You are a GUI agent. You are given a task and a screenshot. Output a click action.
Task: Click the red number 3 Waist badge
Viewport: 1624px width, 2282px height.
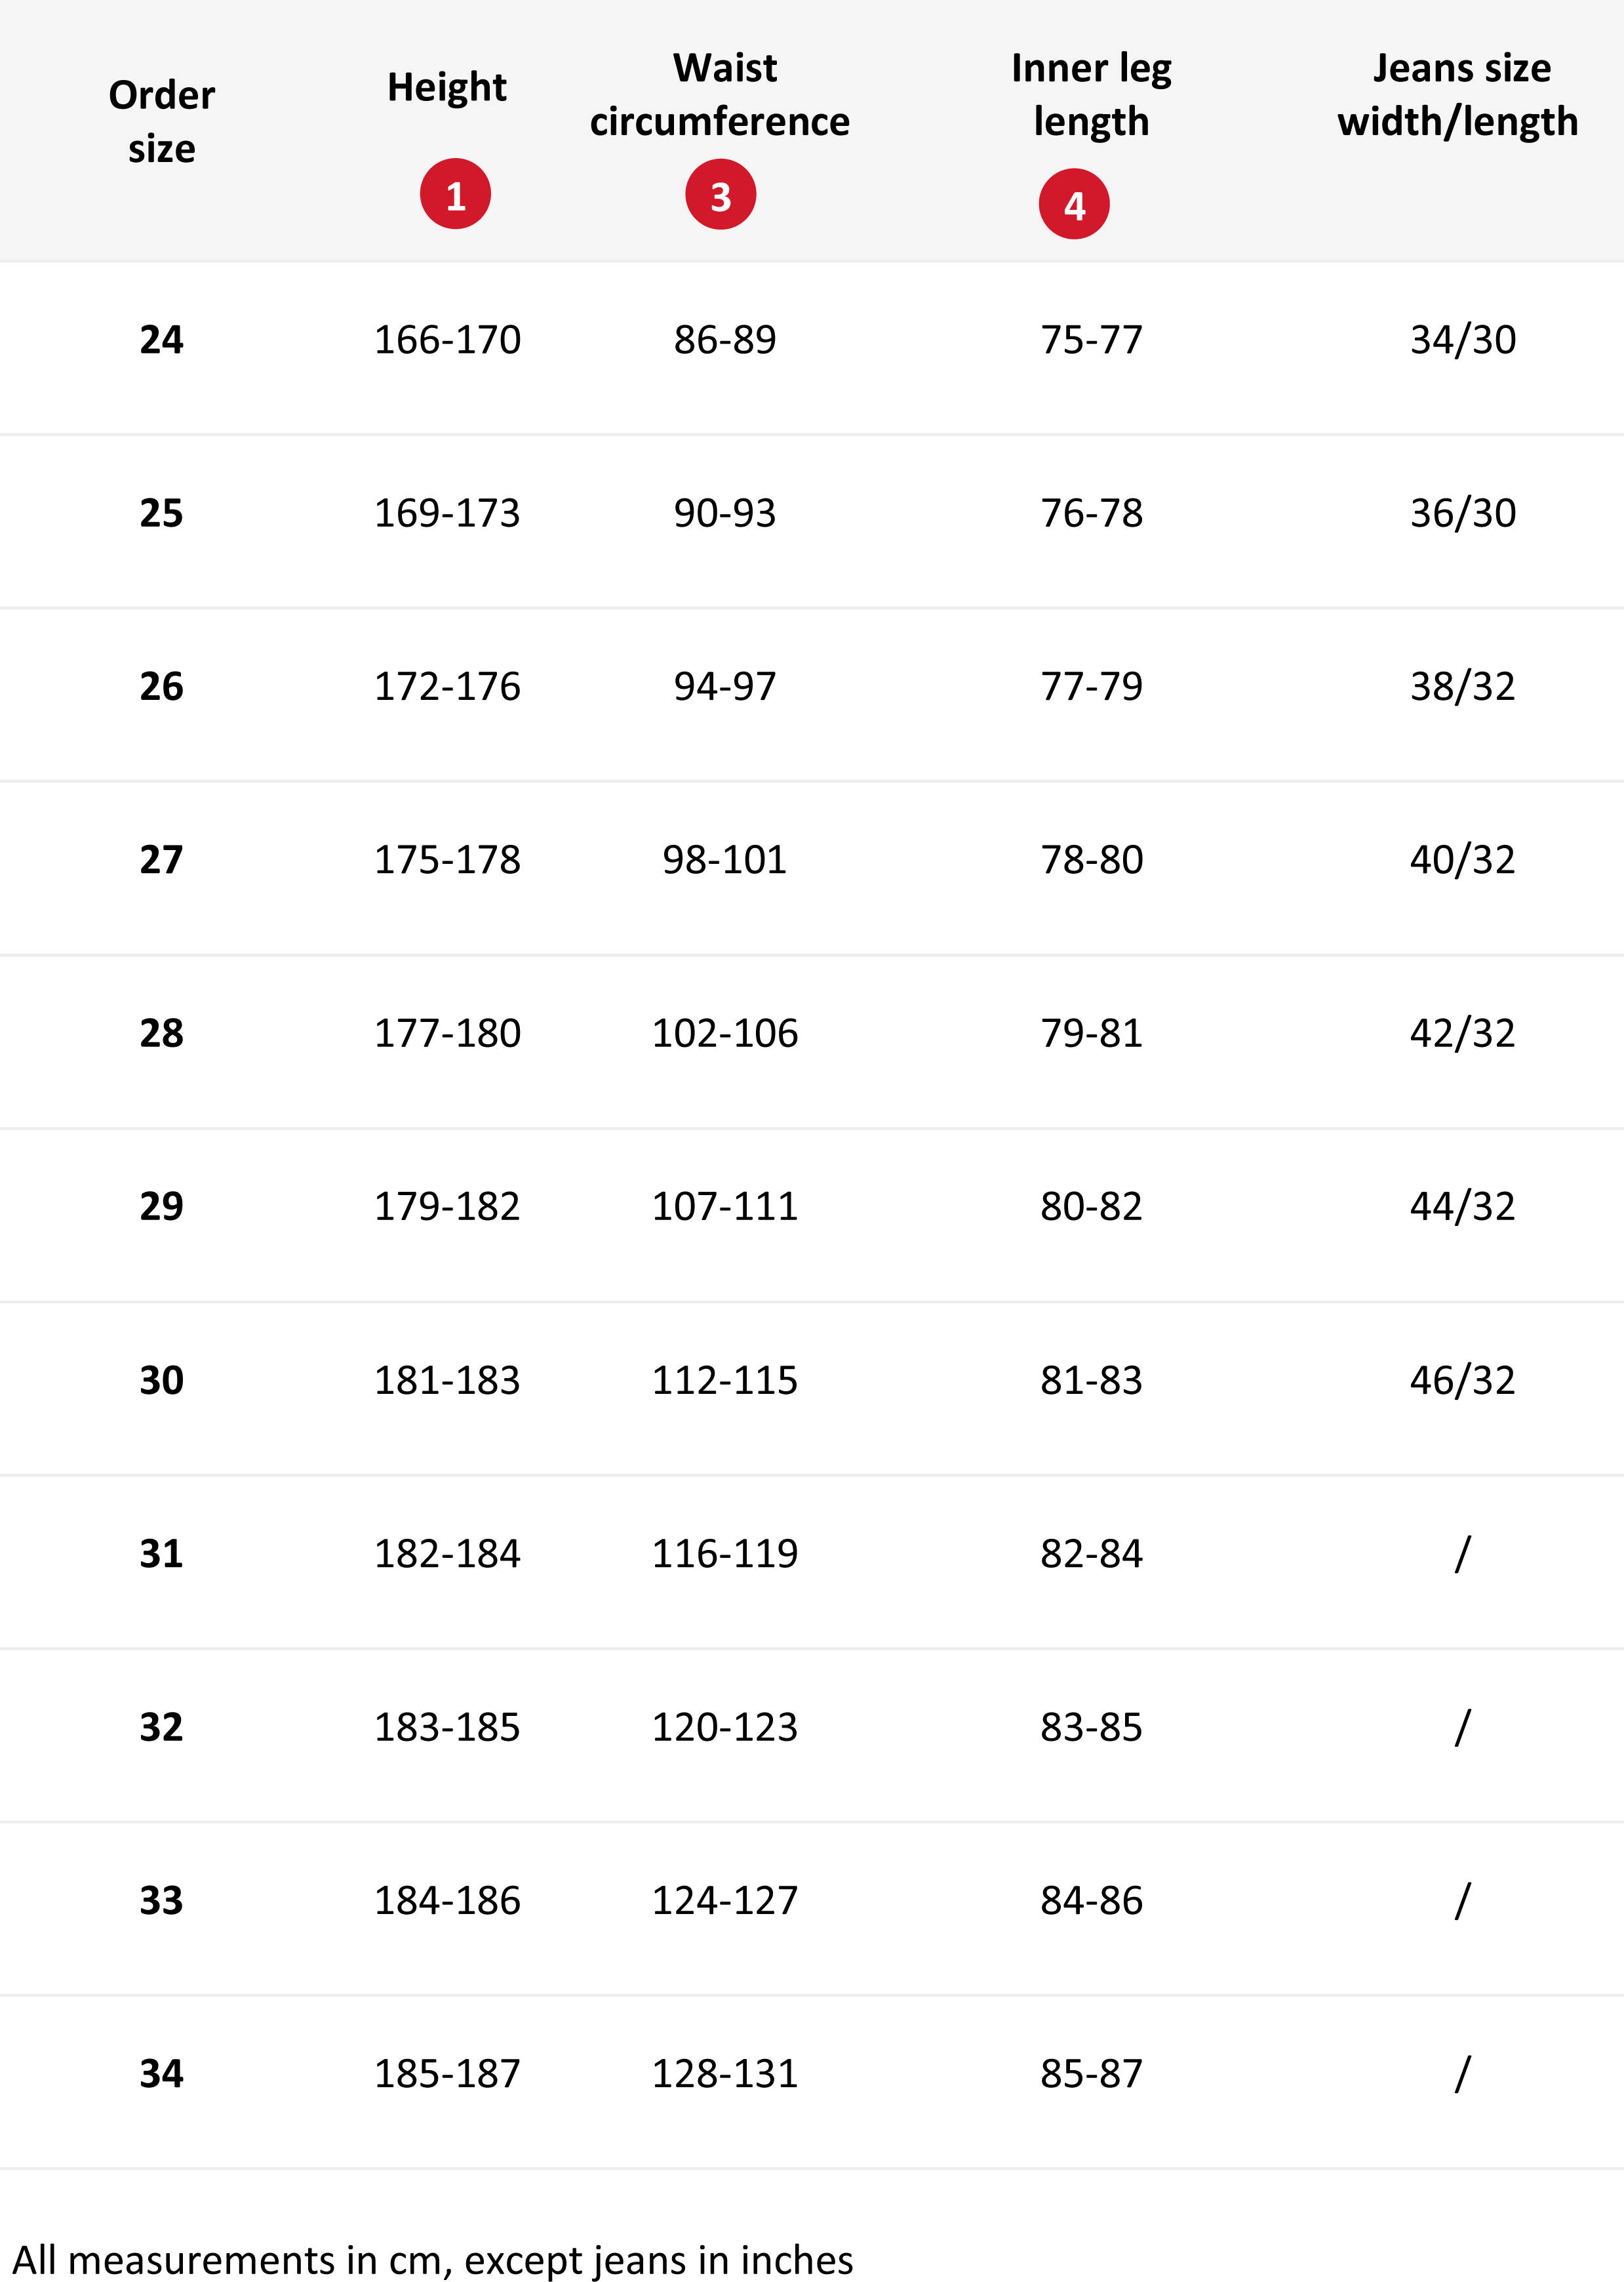[720, 194]
